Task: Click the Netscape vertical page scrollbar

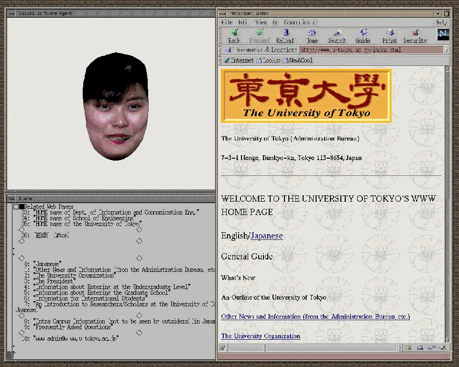Action: [x=447, y=204]
